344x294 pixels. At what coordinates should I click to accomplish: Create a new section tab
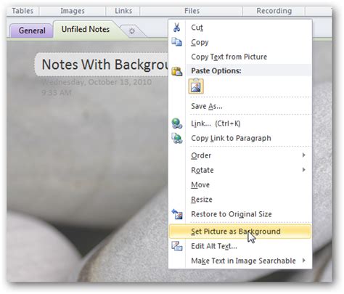point(132,30)
